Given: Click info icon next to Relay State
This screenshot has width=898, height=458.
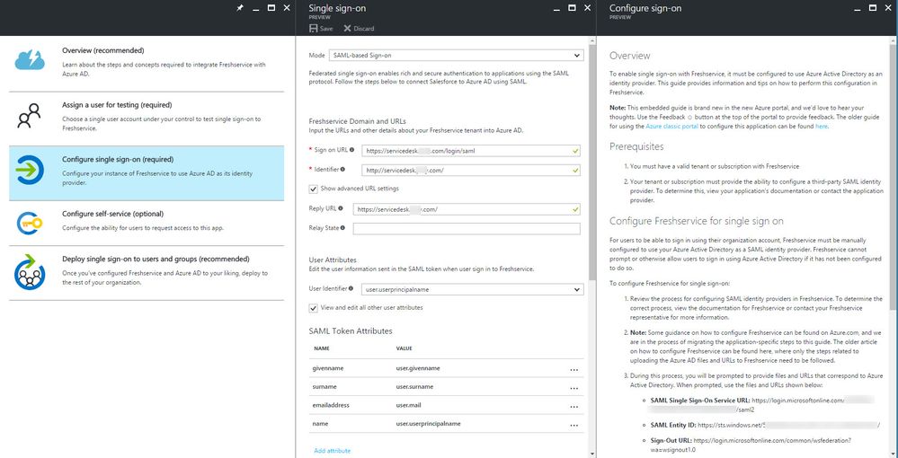Looking at the screenshot, I should pyautogui.click(x=343, y=228).
